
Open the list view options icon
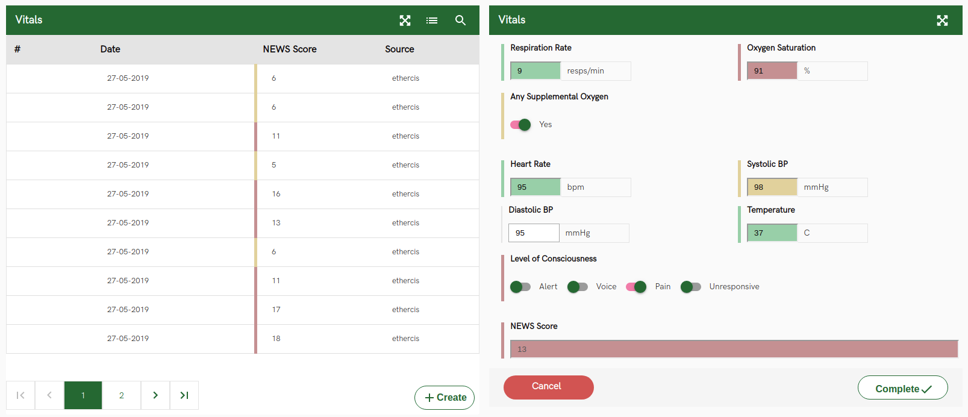coord(432,20)
